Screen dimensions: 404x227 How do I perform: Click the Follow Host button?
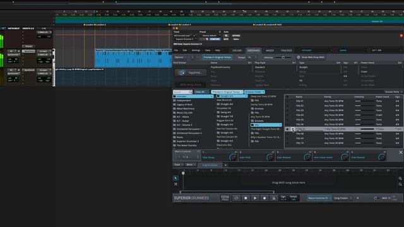coord(225,198)
